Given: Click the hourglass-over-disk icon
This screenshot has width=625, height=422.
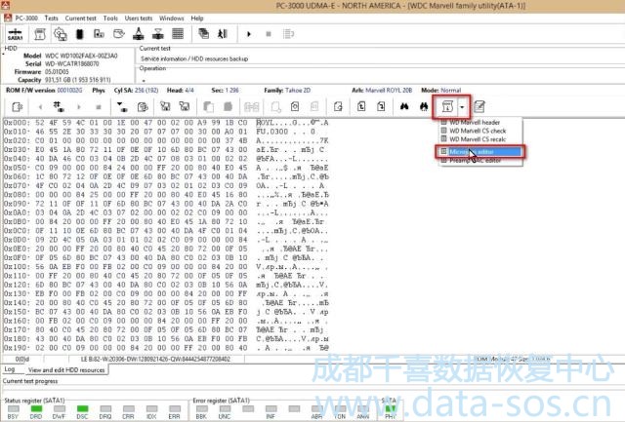Looking at the screenshot, I should [x=158, y=34].
